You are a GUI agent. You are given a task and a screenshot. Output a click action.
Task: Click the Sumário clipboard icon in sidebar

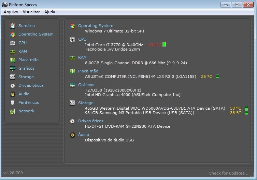(13, 26)
